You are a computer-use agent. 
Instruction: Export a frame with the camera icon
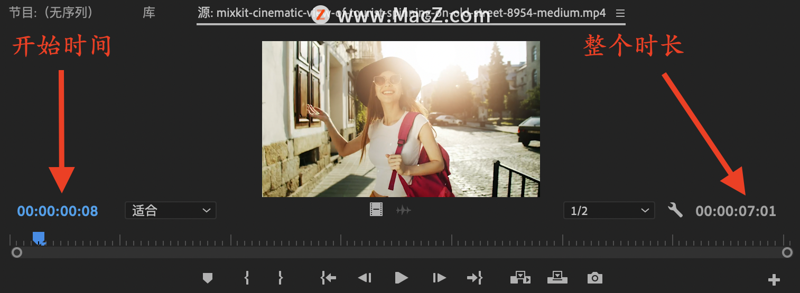pyautogui.click(x=595, y=278)
